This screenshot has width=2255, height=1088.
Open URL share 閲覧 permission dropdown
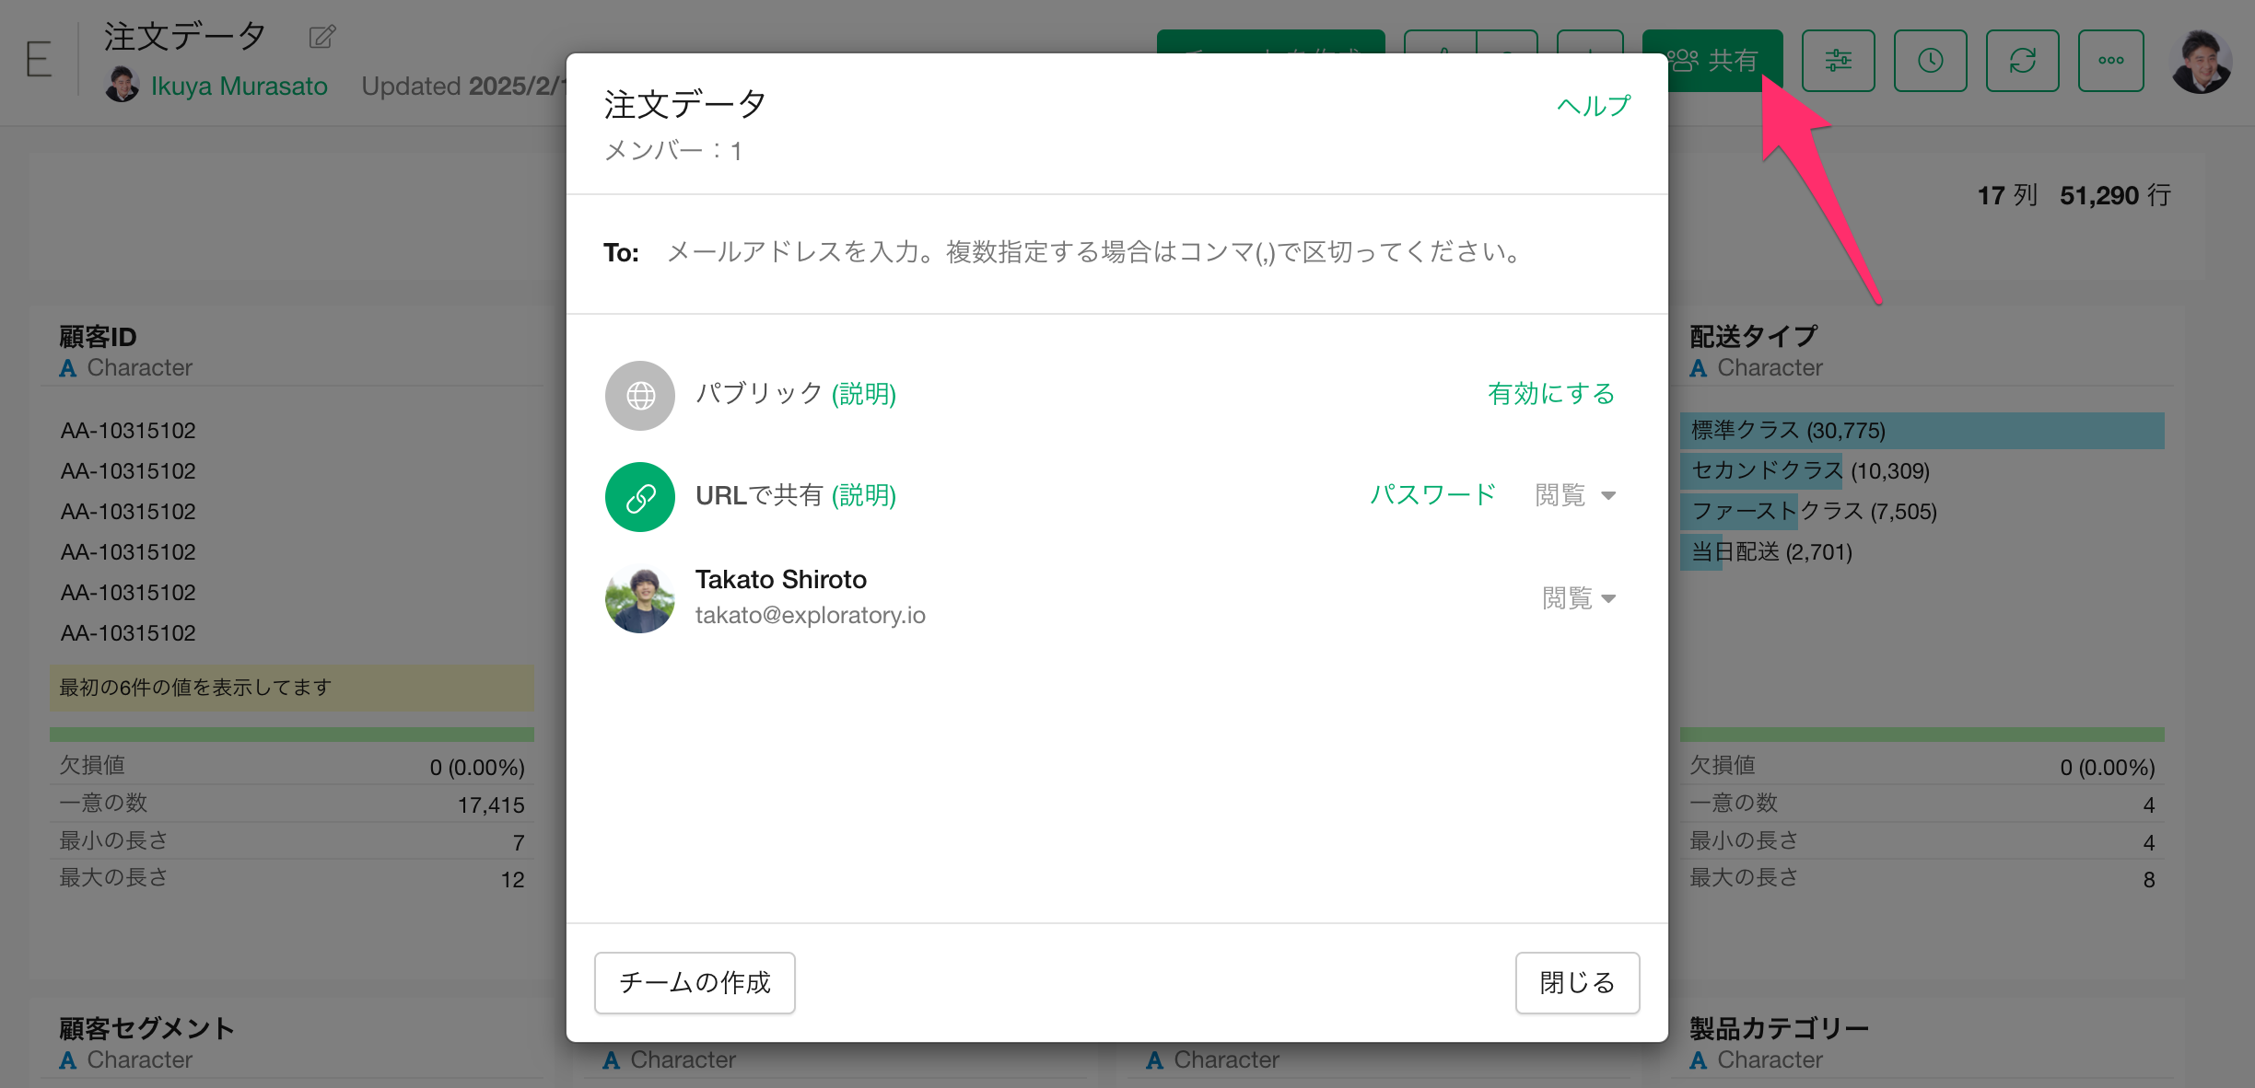(1575, 495)
